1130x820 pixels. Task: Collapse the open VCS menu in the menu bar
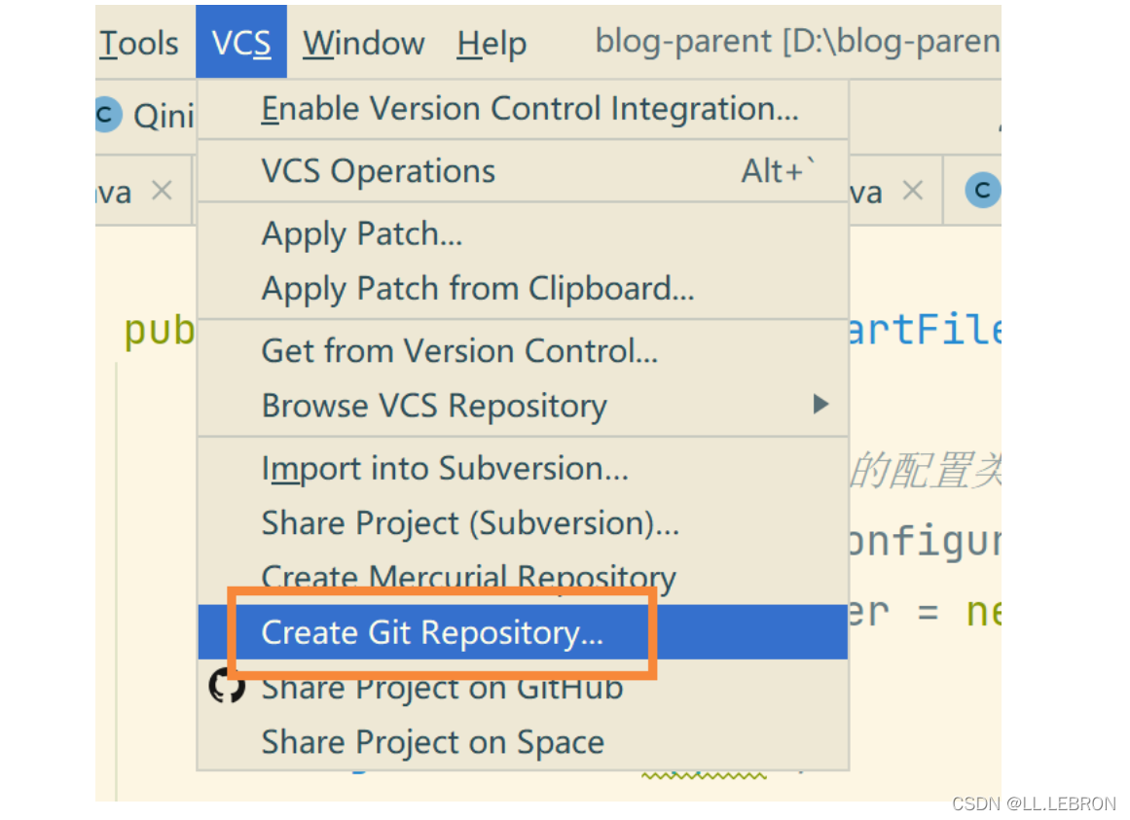[241, 44]
